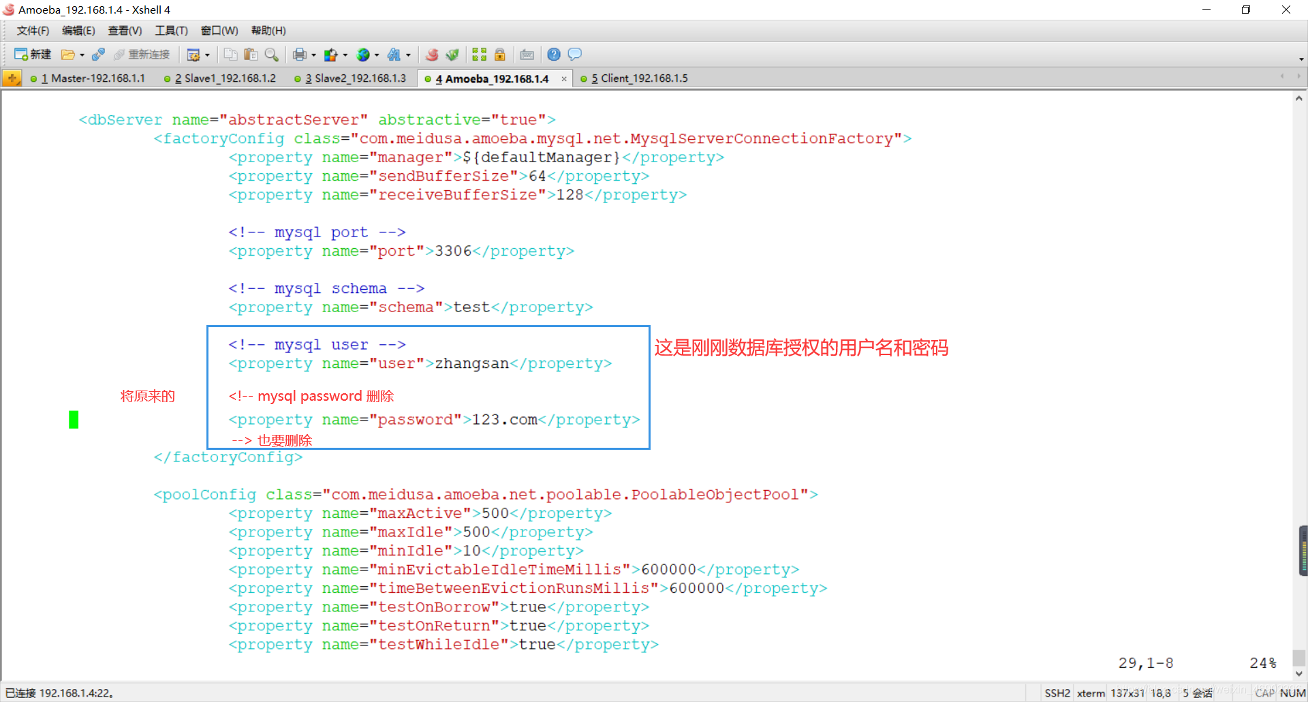
Task: Click the CAP status indicator
Action: 1265,693
